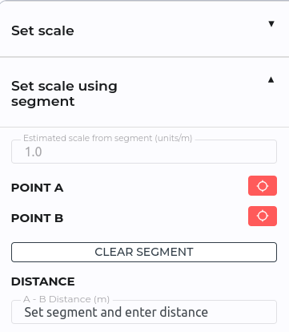Click the 'Set segment and enter distance' placeholder
This screenshot has width=289, height=332.
[x=116, y=312]
